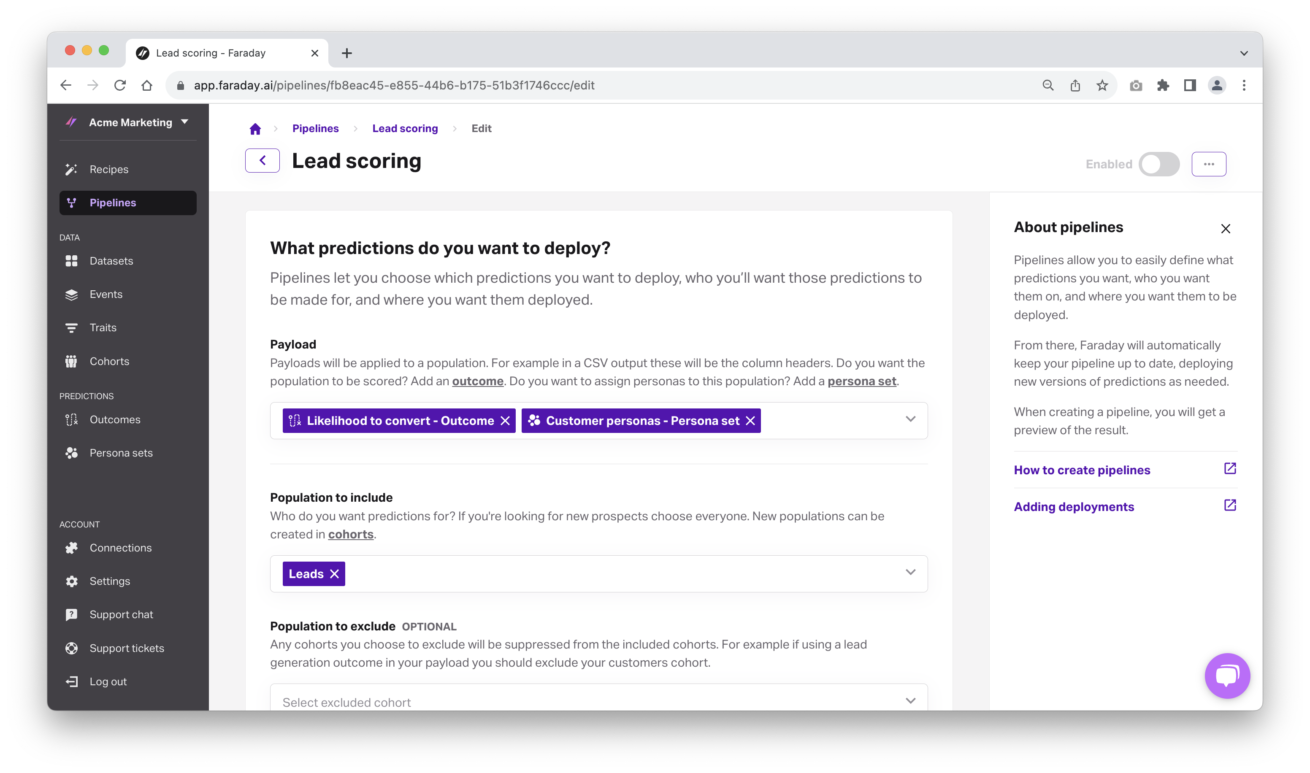Toggle the browser side panel icon

coord(1190,85)
